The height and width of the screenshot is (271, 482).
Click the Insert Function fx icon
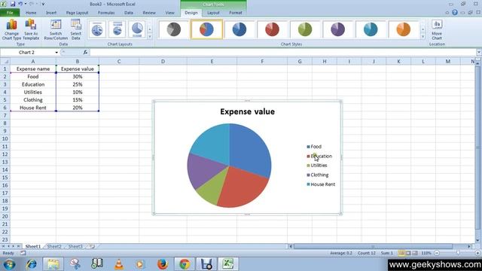[x=85, y=53]
